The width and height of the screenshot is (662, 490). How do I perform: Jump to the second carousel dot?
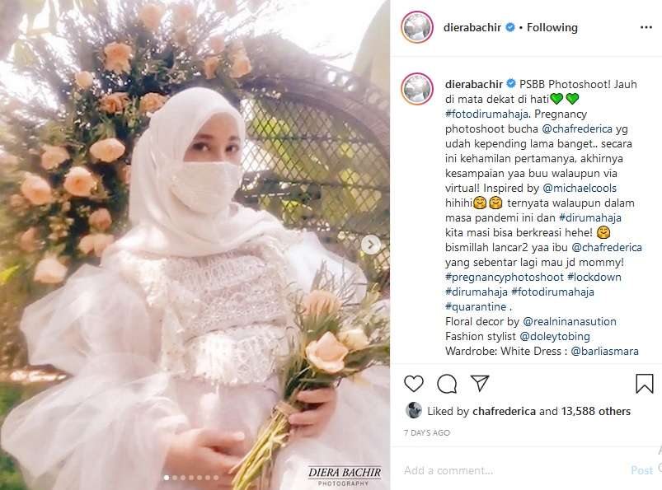coord(175,478)
